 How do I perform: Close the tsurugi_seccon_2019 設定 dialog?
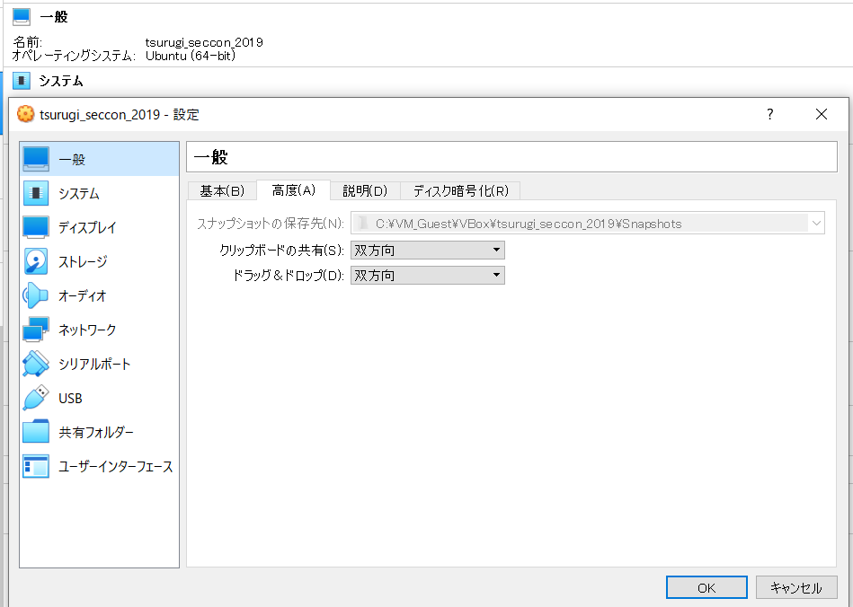click(x=822, y=114)
